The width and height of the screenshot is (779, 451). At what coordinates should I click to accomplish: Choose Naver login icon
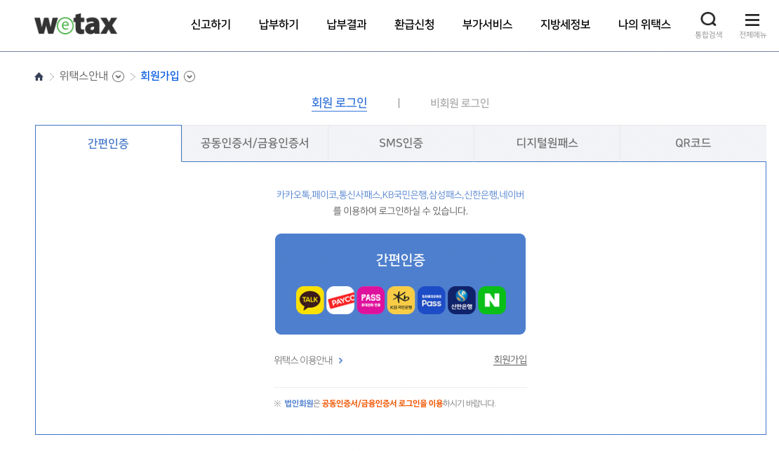(492, 300)
